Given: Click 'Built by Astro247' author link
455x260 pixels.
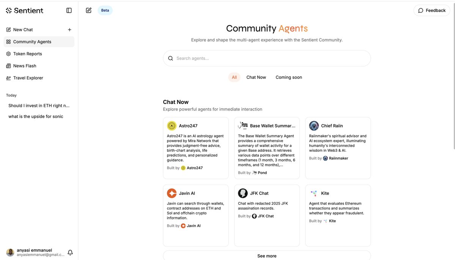Looking at the screenshot, I should [x=185, y=168].
